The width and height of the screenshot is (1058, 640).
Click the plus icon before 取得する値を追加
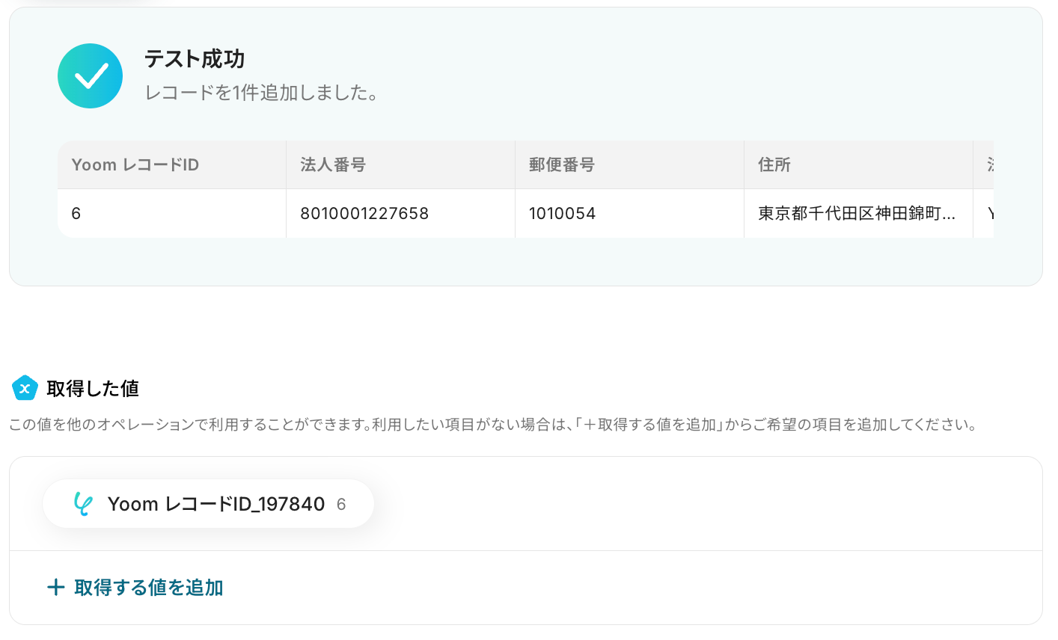point(55,587)
